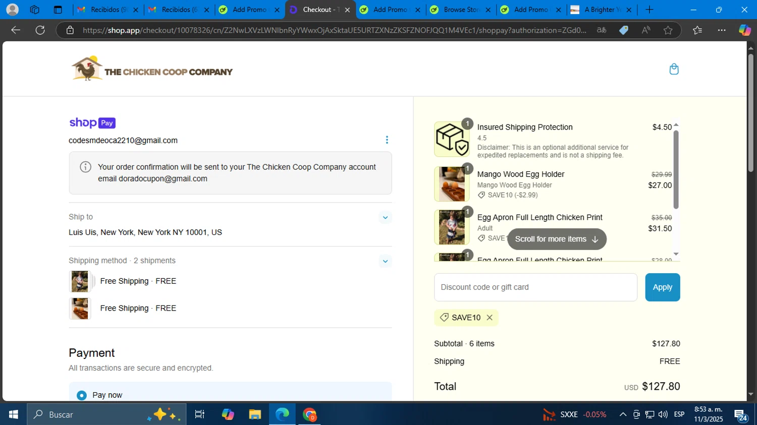Open Task View on taskbar

200,414
